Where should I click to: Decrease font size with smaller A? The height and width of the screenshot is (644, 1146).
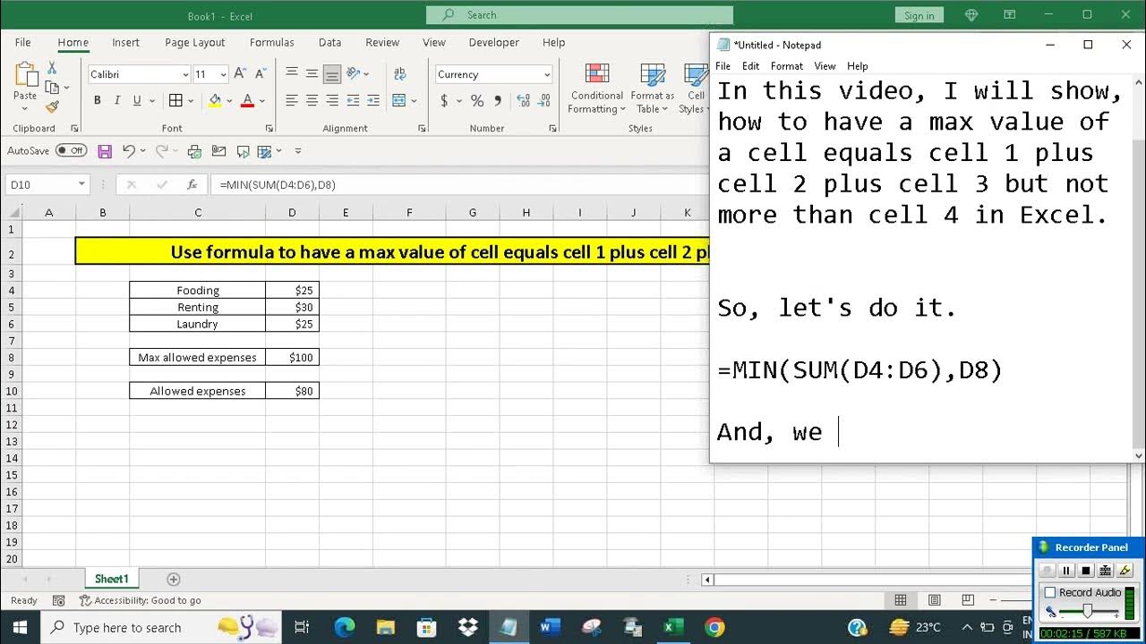click(x=260, y=74)
